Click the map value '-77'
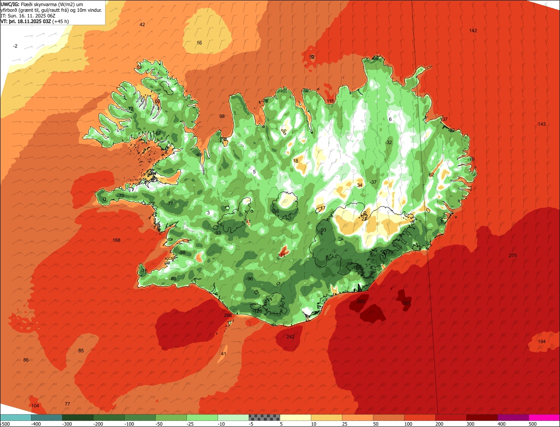Image resolution: width=560 pixels, height=427 pixels. (170, 203)
